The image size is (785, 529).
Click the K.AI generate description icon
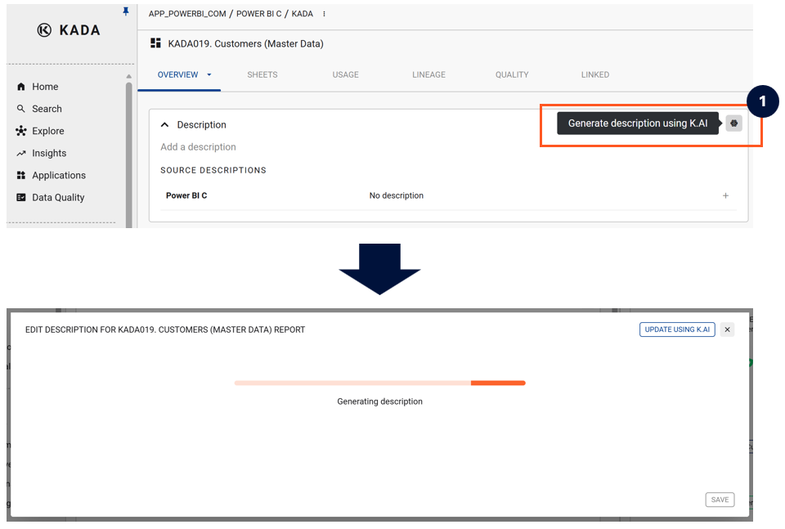pyautogui.click(x=733, y=123)
